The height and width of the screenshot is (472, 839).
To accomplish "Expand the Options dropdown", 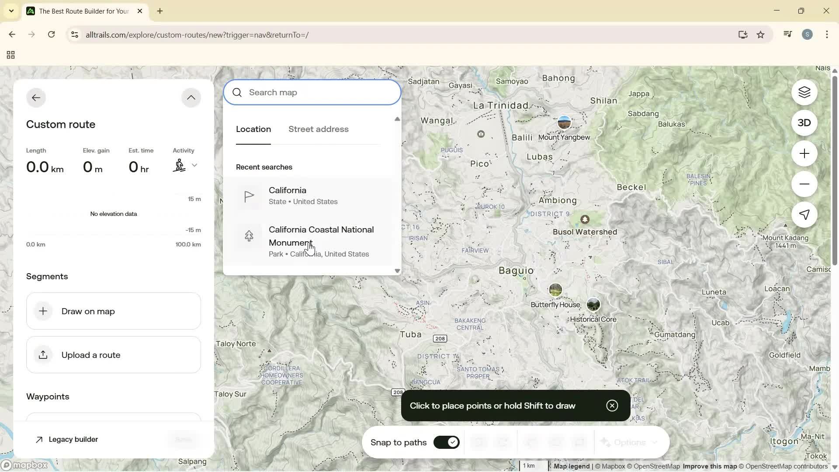I will pos(629,442).
